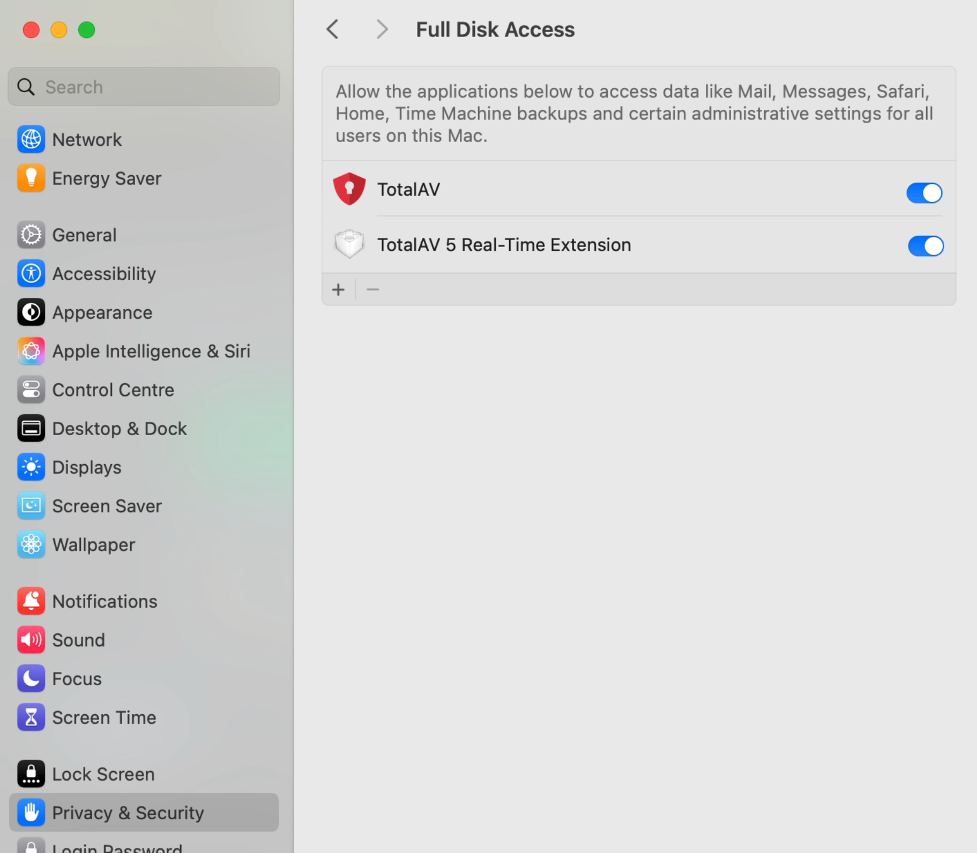Open the Notifications bell icon
This screenshot has height=853, width=977.
coord(31,601)
